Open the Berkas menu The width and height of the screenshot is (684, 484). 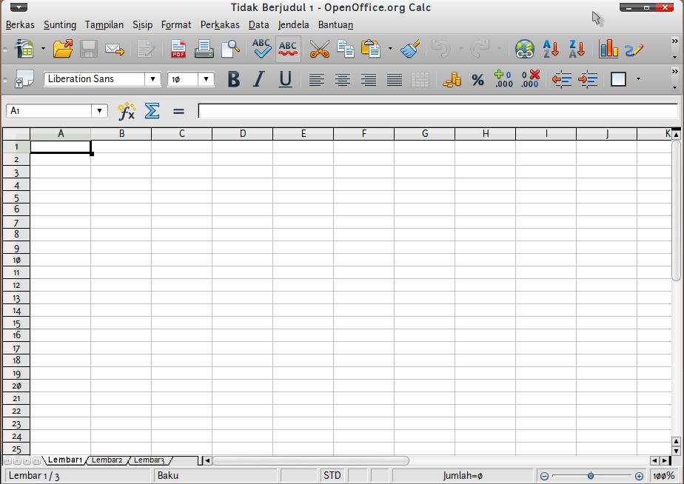[x=20, y=25]
